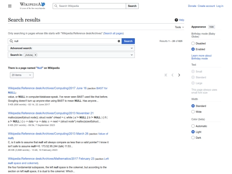Image resolution: width=232 pixels, height=174 pixels.
Task: Go to first results page
Action: pyautogui.click(x=166, y=75)
